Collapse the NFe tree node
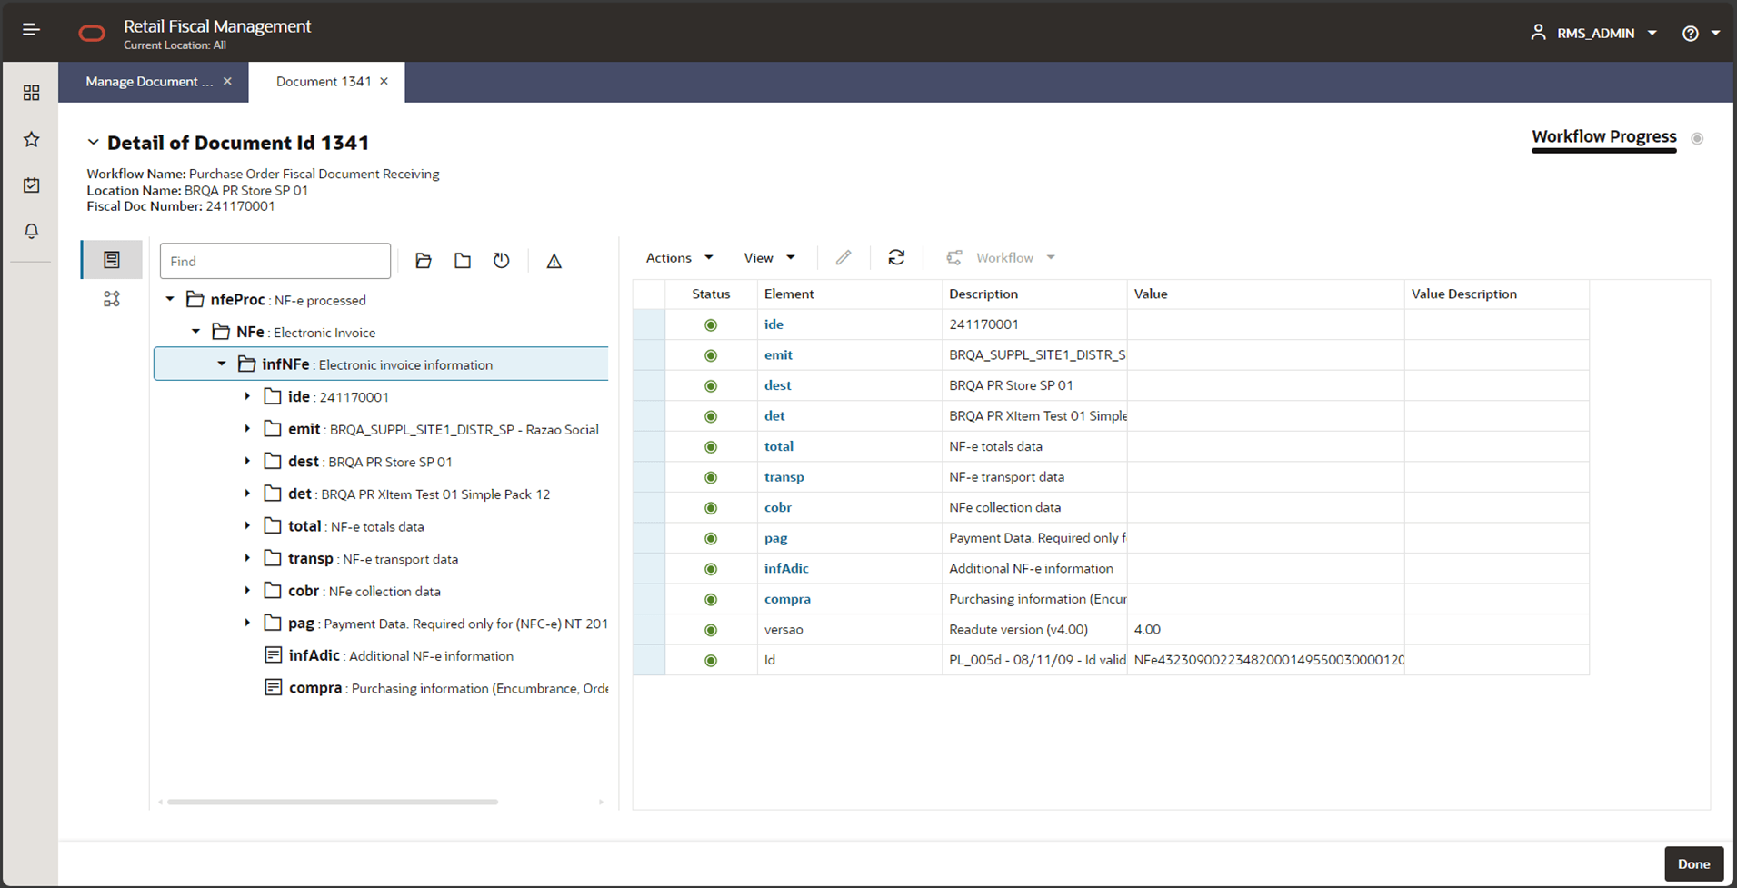Image resolution: width=1737 pixels, height=888 pixels. (x=196, y=332)
